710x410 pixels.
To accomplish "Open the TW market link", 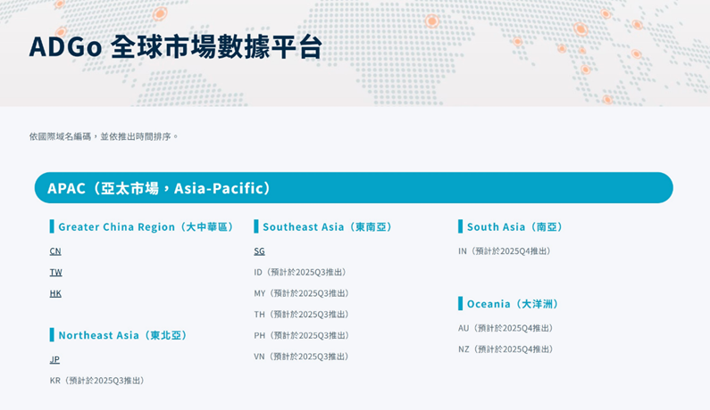I will 55,272.
